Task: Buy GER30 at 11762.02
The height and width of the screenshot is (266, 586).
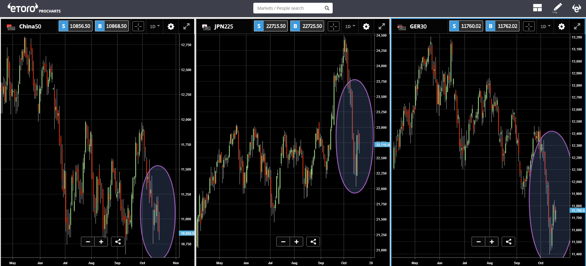Action: coord(503,26)
